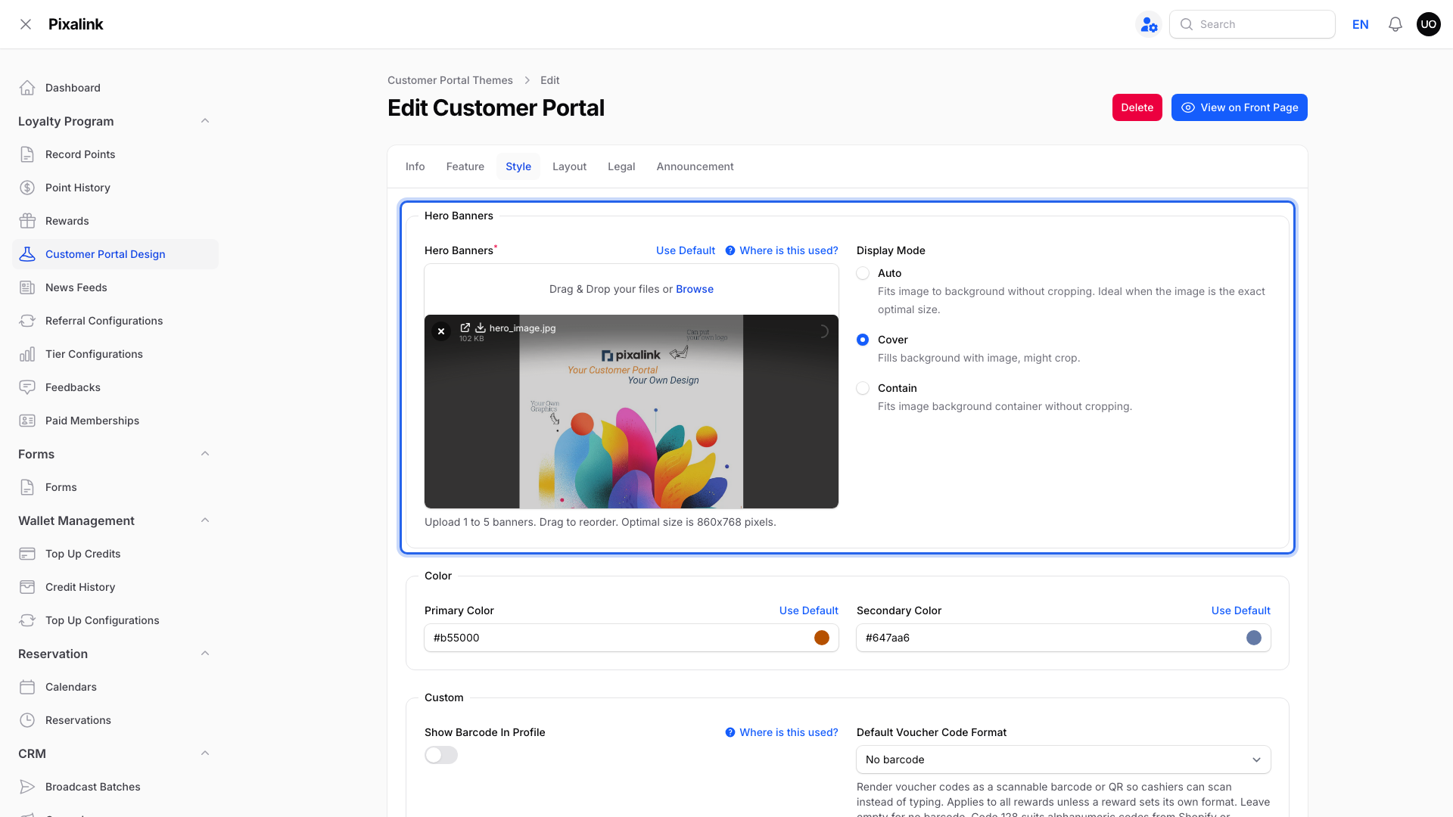Collapse the Reservation section
This screenshot has width=1453, height=817.
(x=205, y=654)
